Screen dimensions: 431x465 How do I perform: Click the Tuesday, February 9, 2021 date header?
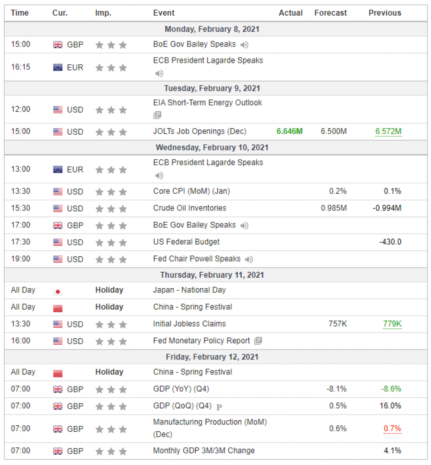212,88
